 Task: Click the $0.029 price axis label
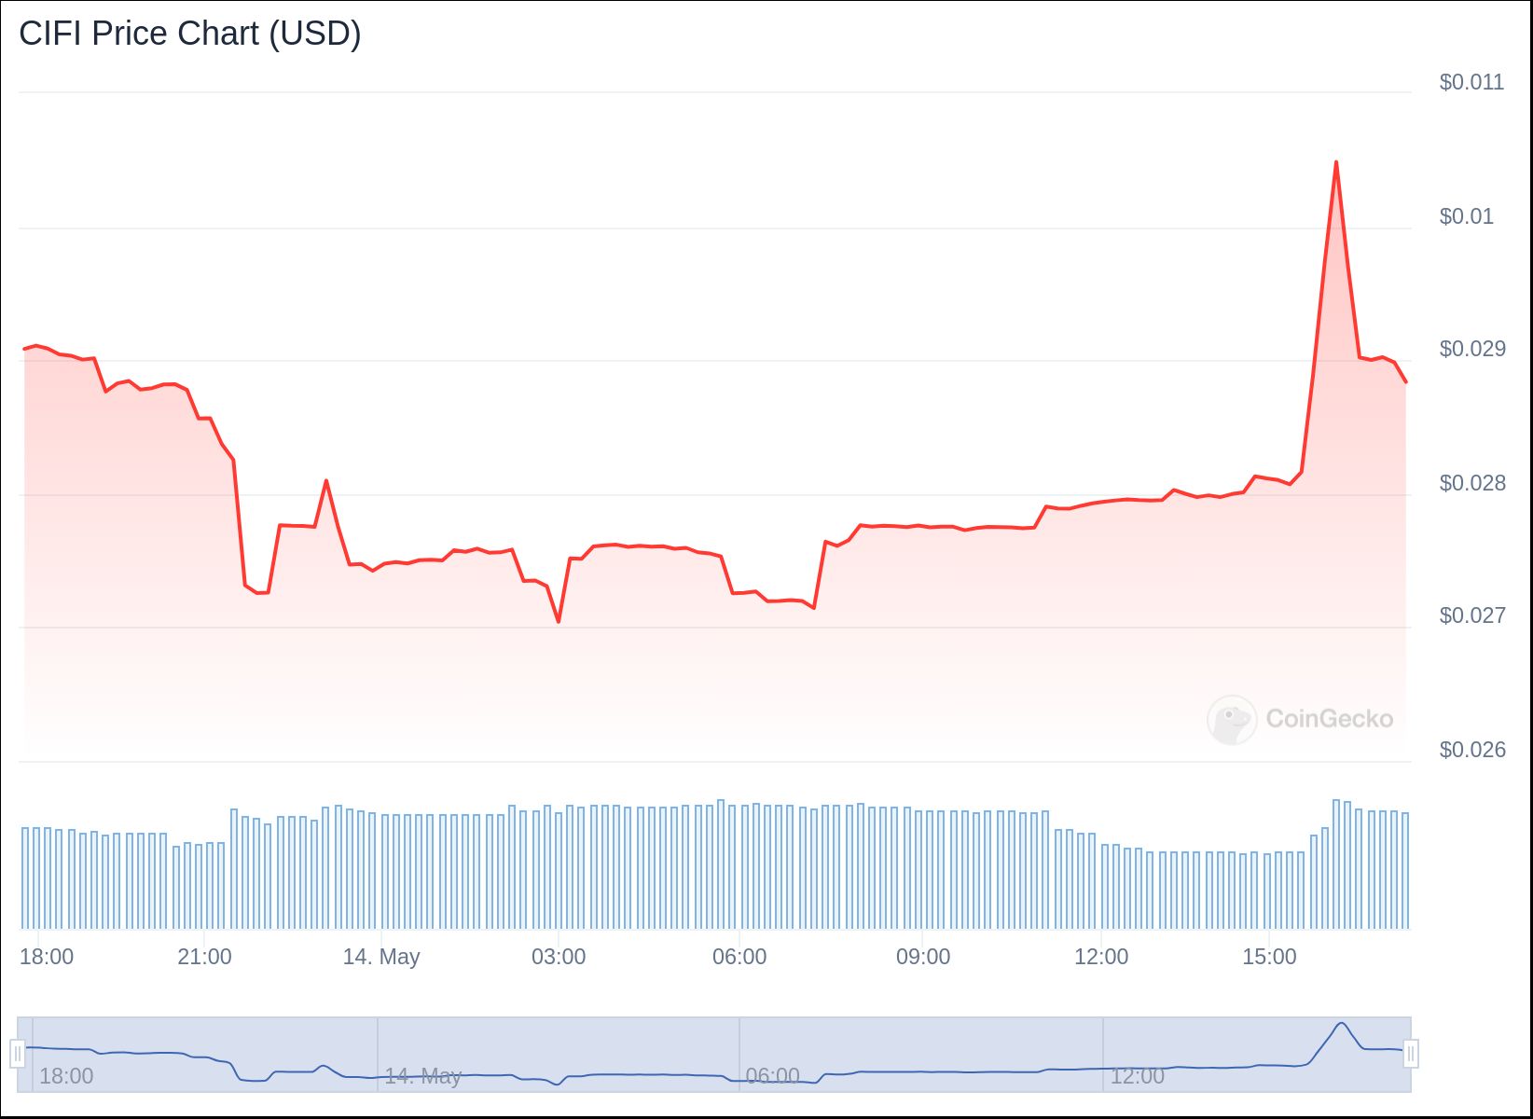coord(1472,349)
